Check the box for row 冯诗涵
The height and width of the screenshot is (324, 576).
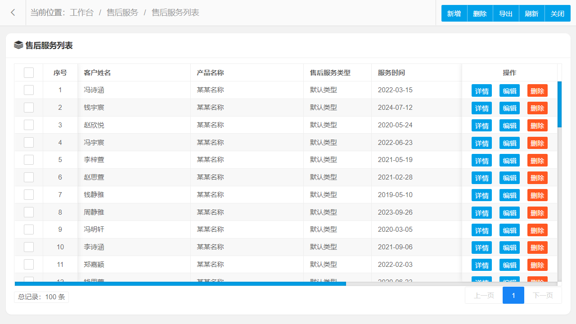(29, 90)
